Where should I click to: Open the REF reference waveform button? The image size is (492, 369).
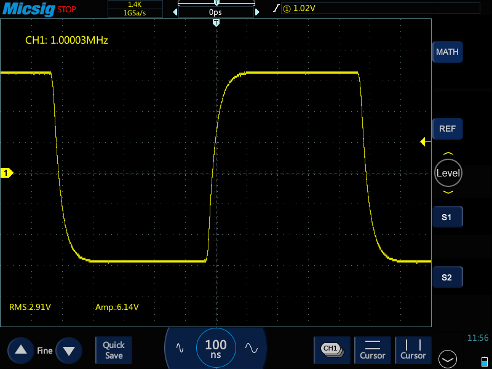(x=447, y=129)
